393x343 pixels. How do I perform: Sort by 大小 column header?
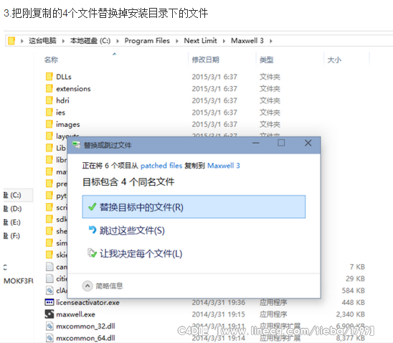[x=334, y=60]
